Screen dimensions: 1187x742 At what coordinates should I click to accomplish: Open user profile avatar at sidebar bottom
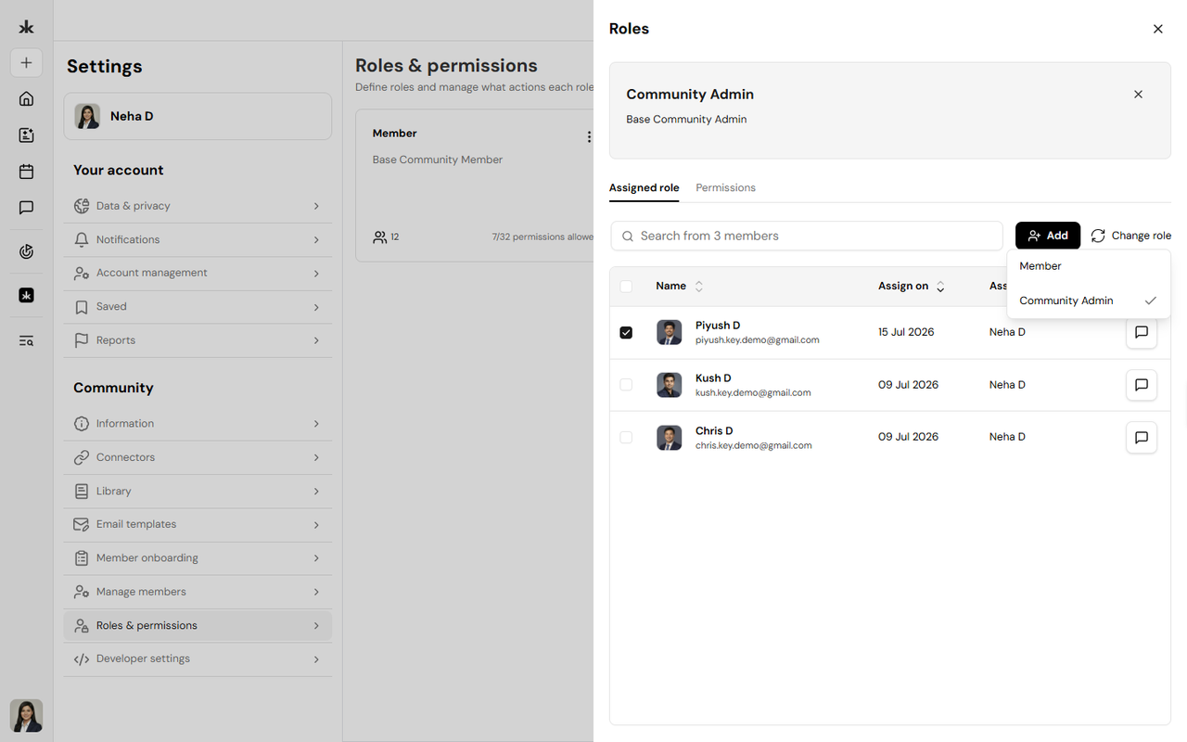pyautogui.click(x=26, y=716)
